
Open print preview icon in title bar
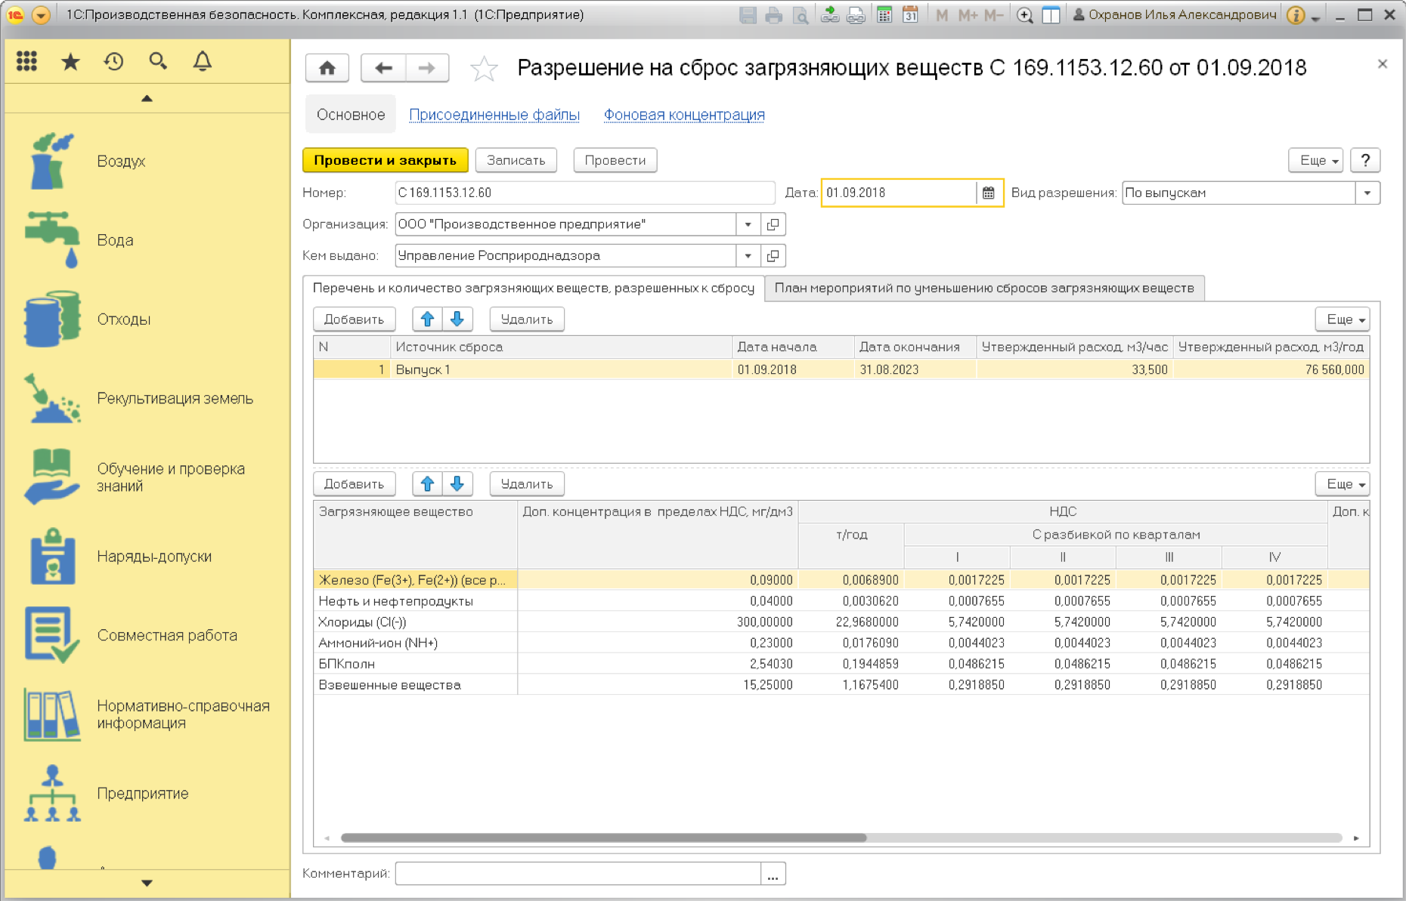[x=800, y=15]
